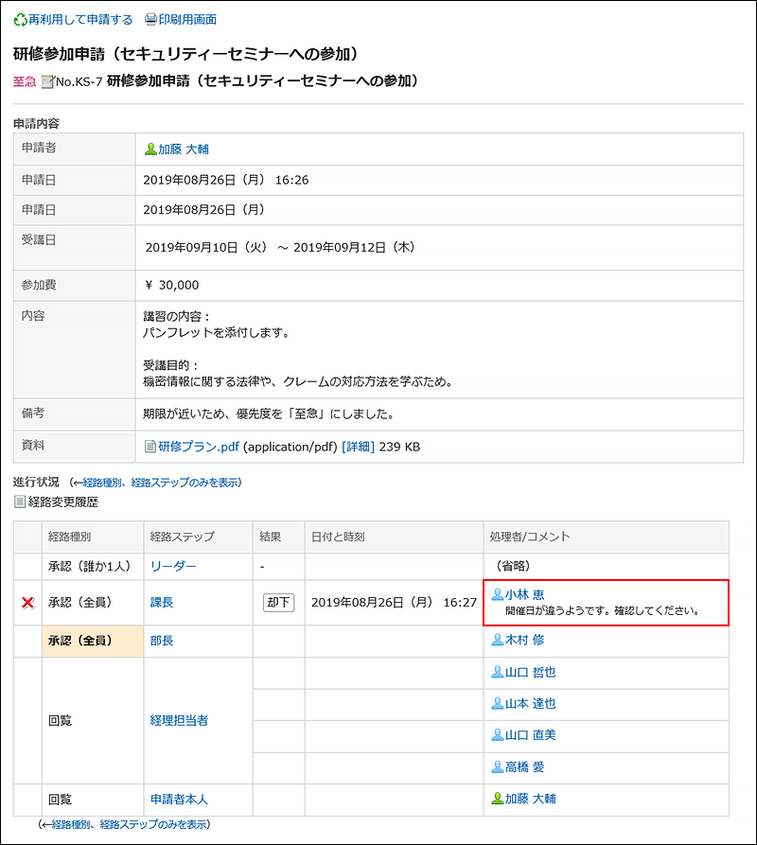The width and height of the screenshot is (757, 845).
Task: Open 経路変更履歴 text link
Action: 63,502
